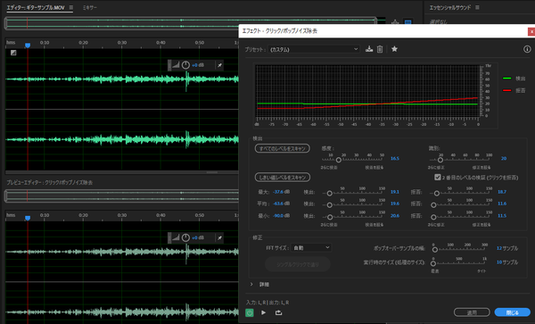
Task: Delete the preset with the trash icon
Action: (x=380, y=49)
